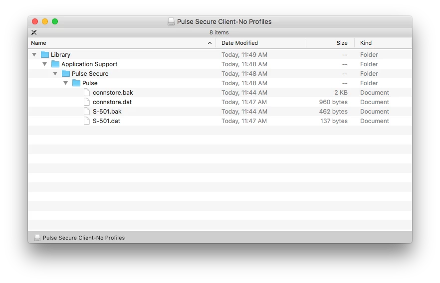The height and width of the screenshot is (283, 440).
Task: Collapse the Pulse Secure disclosure triangle
Action: point(55,74)
